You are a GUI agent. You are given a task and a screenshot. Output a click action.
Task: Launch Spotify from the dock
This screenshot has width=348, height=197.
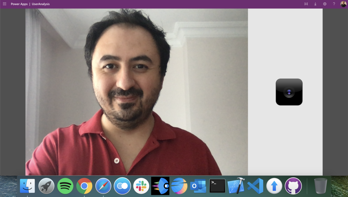click(65, 186)
